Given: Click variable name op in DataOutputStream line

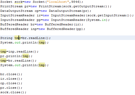Looking at the screenshot, I should [x=37, y=11].
